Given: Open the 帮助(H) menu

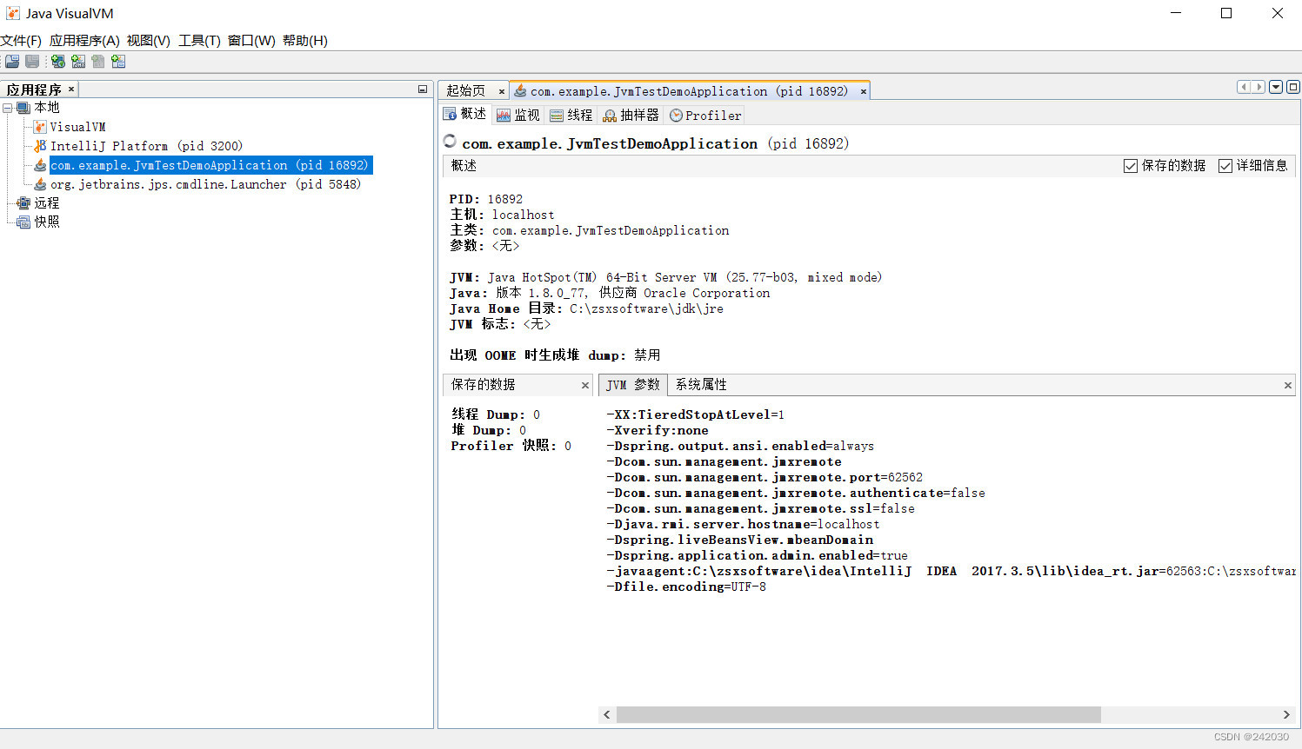Looking at the screenshot, I should click(x=305, y=41).
